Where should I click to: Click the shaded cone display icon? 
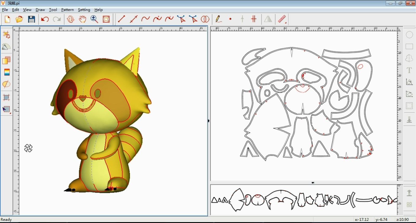click(x=6, y=47)
